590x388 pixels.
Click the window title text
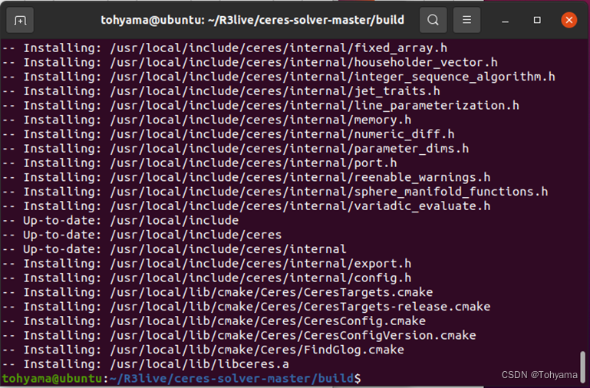click(252, 20)
